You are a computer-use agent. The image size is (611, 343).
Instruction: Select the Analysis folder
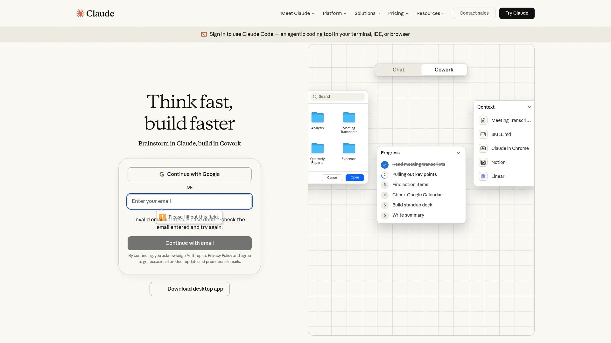(317, 118)
